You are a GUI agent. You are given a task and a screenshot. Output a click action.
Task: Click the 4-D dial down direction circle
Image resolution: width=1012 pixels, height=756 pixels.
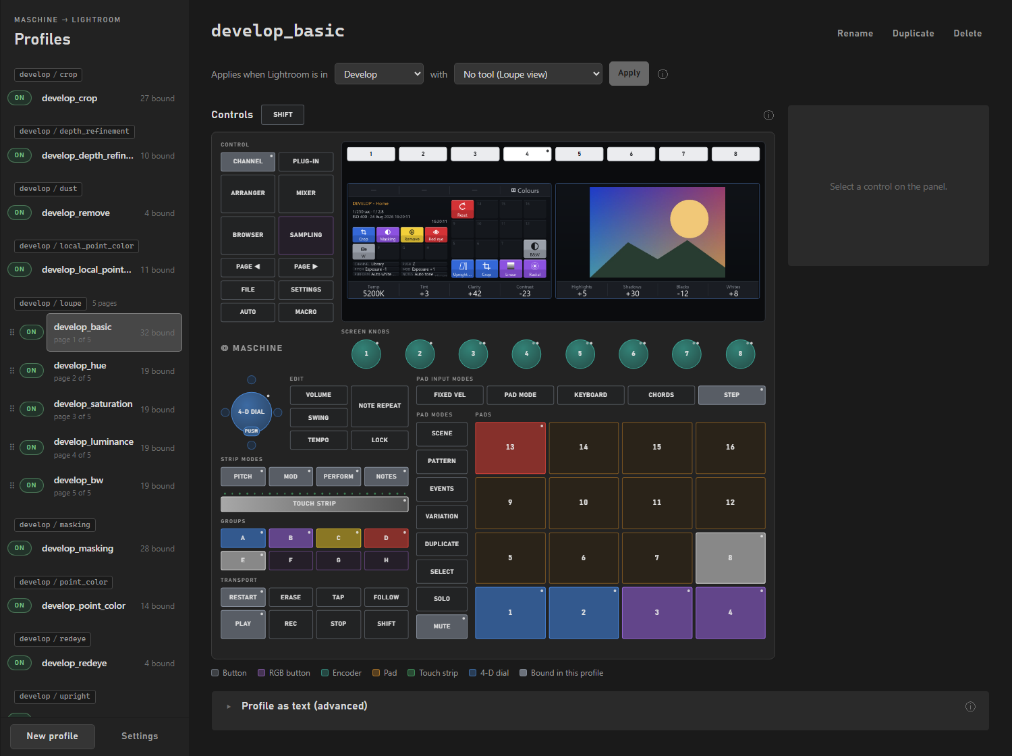tap(252, 445)
